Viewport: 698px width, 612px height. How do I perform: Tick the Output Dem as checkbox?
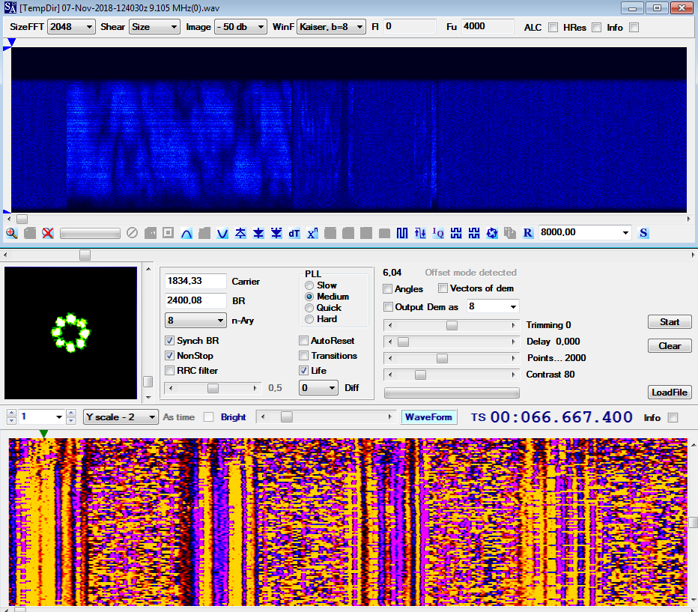click(388, 306)
